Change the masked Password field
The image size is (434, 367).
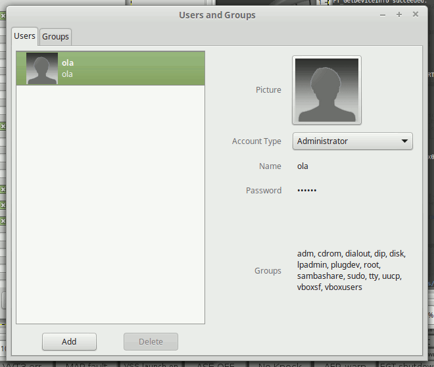point(307,191)
